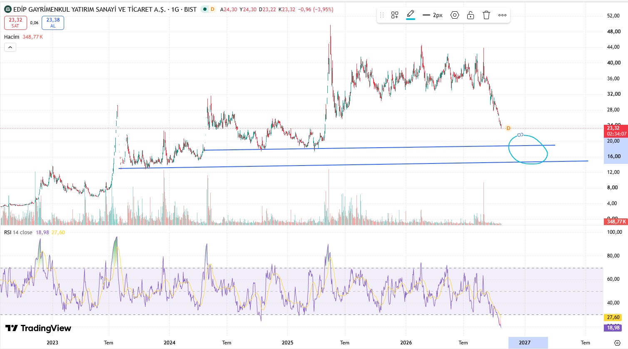Viewport: 628px width, 349px height.
Task: Click the orange D badge beside status dot
Action: pyautogui.click(x=212, y=9)
